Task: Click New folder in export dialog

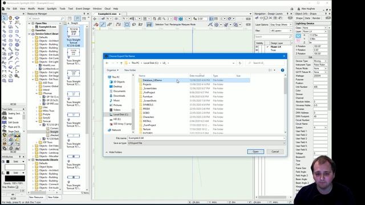Action: [130, 70]
